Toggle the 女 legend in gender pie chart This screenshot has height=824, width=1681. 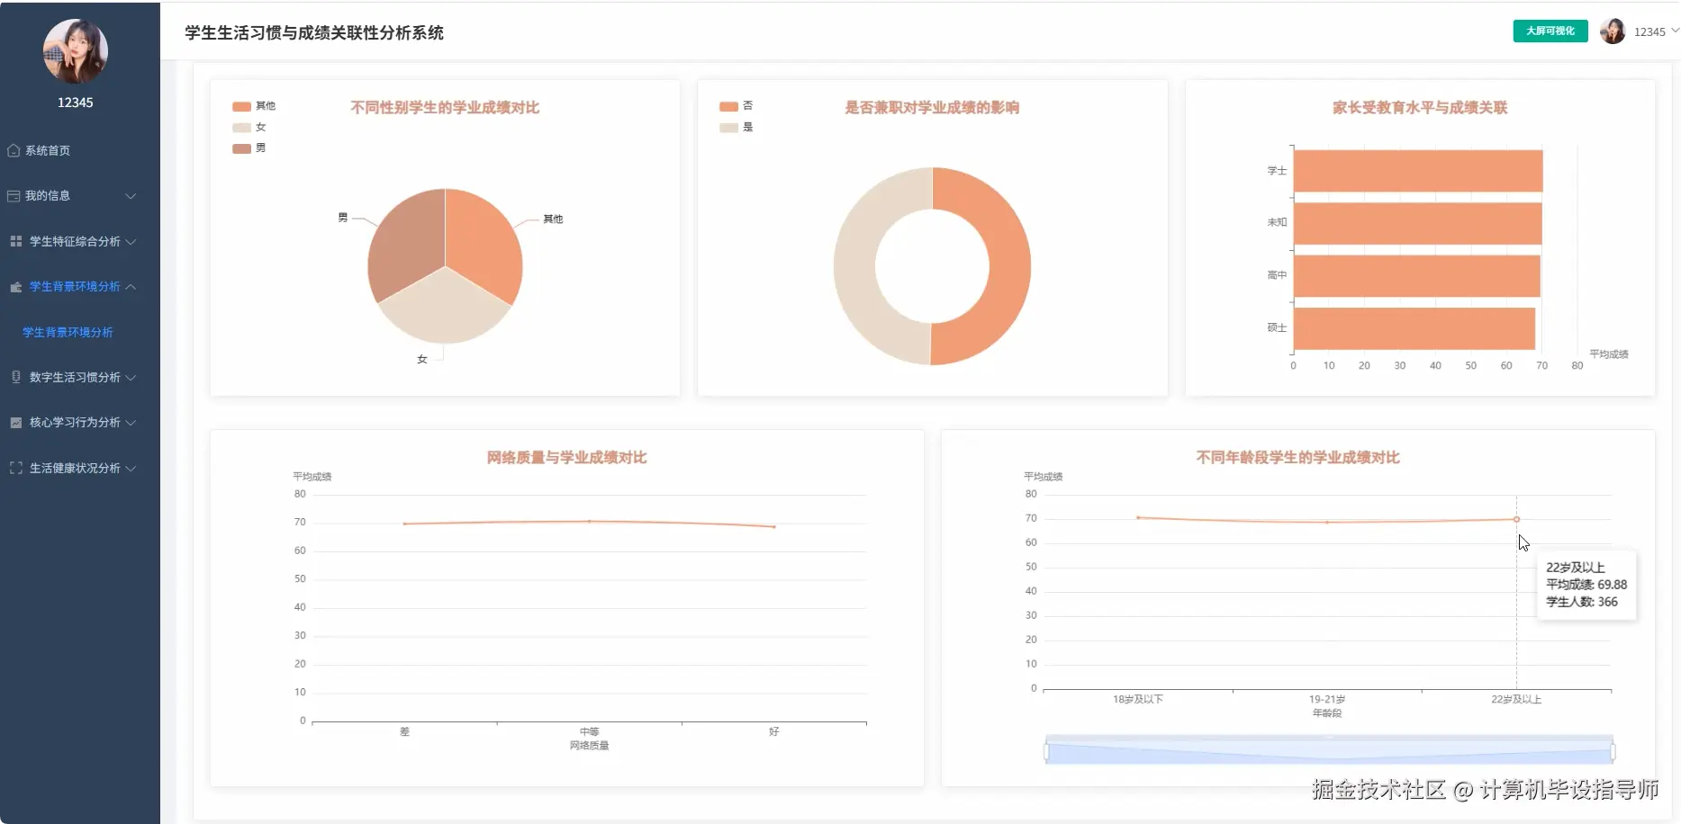(249, 127)
